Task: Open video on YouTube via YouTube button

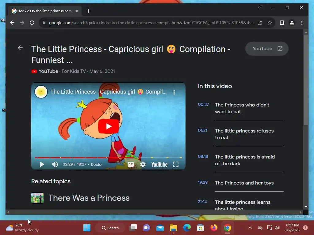Action: point(267,49)
